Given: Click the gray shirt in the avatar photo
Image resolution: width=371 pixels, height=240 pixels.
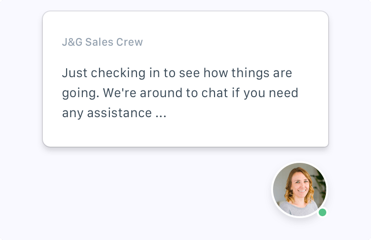Looking at the screenshot, I should [x=299, y=209].
